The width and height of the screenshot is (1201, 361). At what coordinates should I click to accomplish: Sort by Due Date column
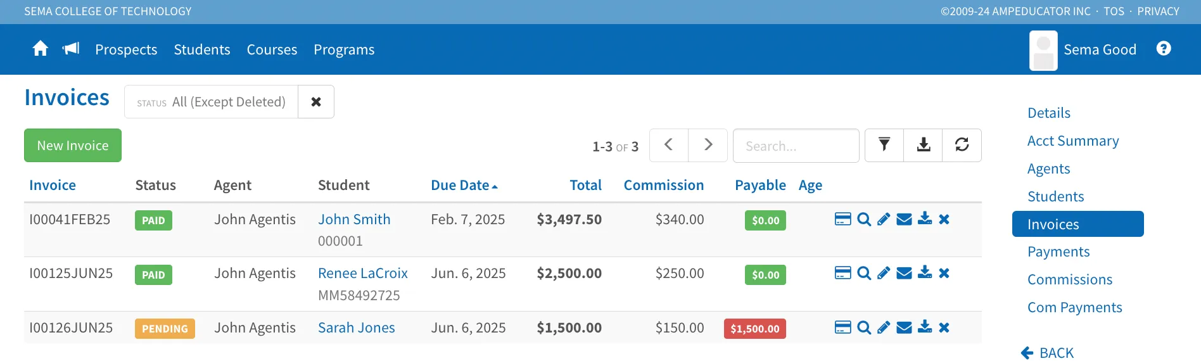coord(464,185)
